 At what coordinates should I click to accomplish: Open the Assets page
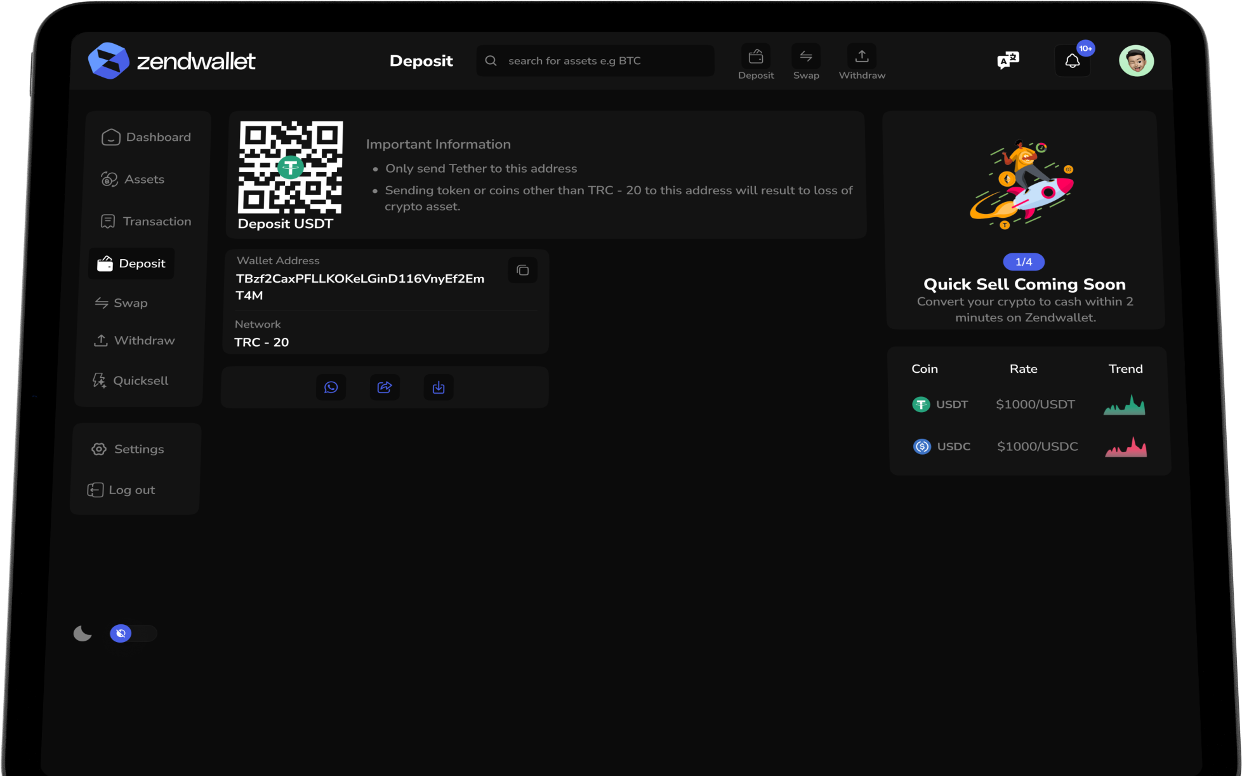point(144,179)
